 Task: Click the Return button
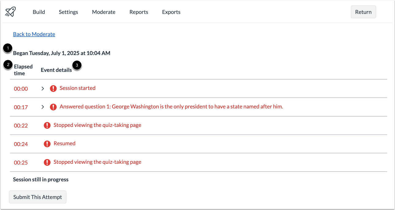[363, 12]
